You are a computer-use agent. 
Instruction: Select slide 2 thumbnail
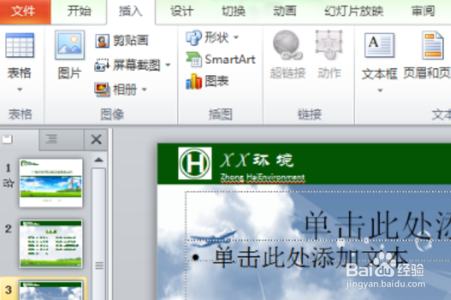tap(51, 244)
